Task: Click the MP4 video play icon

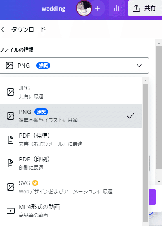Action: pos(11,211)
